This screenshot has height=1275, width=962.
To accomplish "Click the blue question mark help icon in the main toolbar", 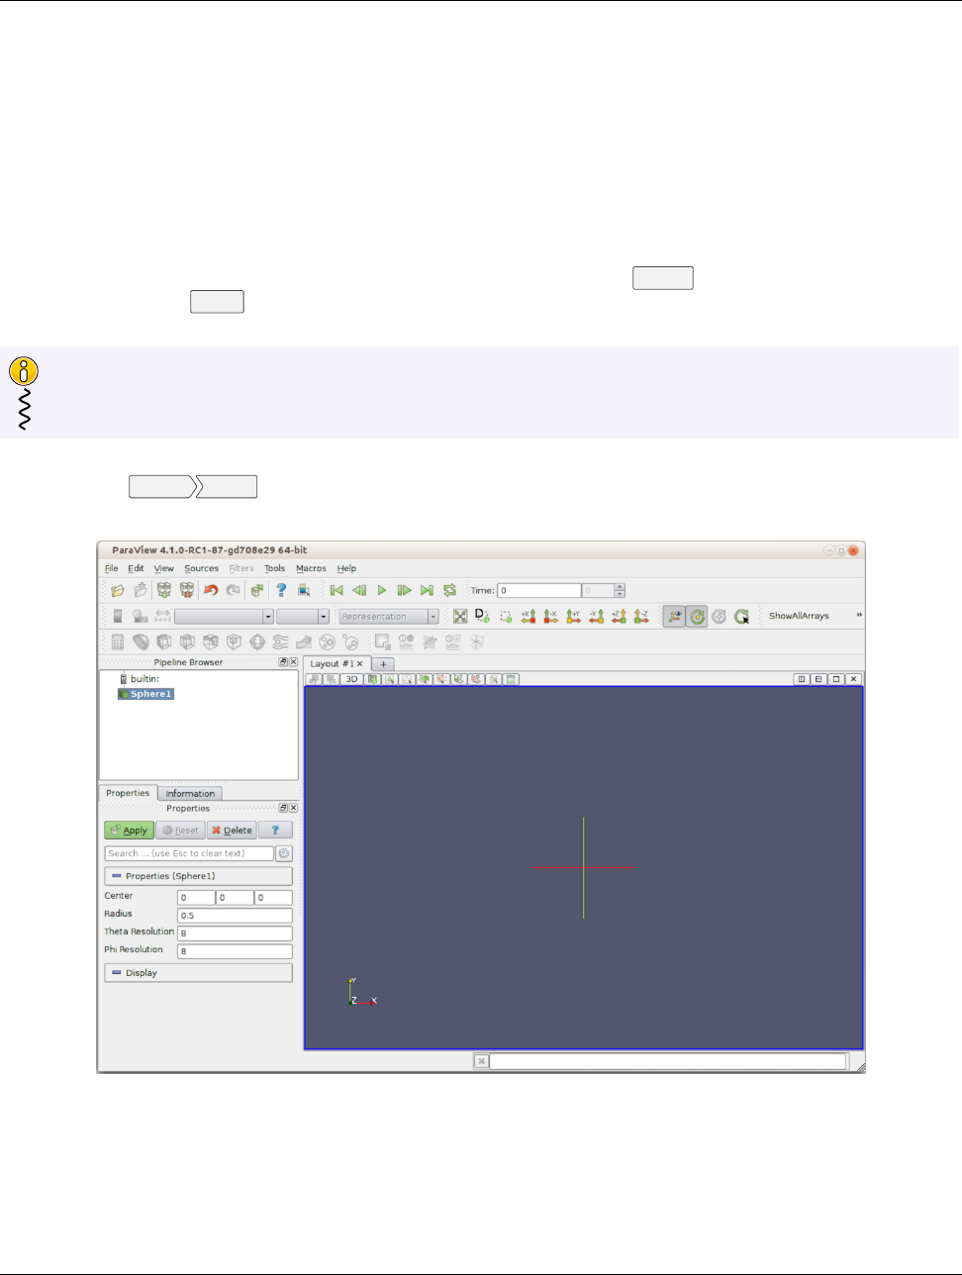I will pyautogui.click(x=281, y=591).
